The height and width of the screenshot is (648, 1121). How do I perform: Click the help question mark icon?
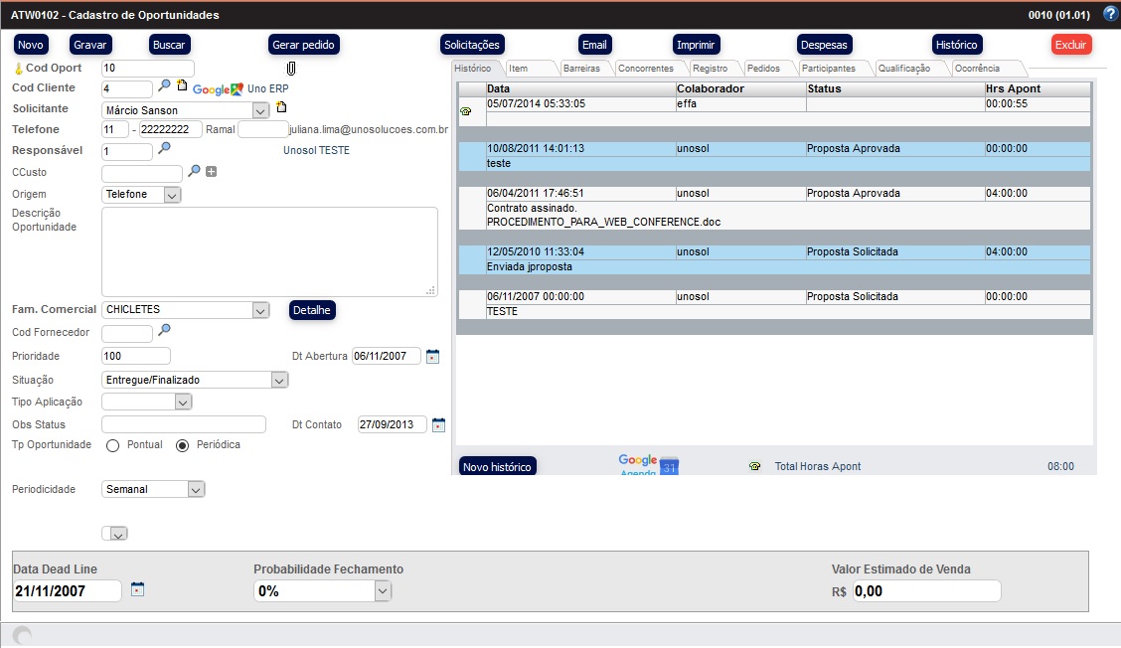pos(1110,14)
